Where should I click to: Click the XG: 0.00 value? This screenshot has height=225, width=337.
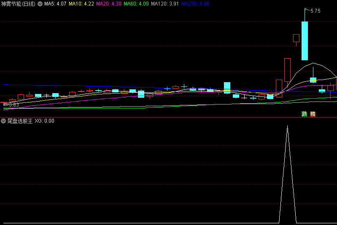44,121
